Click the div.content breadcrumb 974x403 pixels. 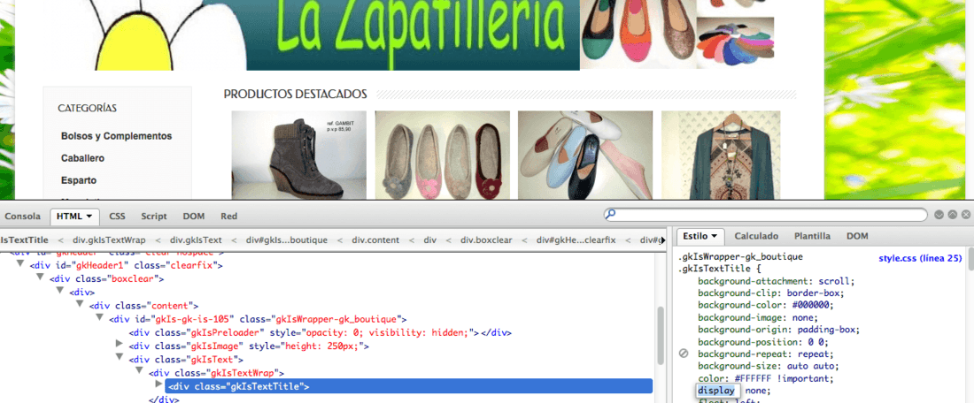(x=375, y=240)
